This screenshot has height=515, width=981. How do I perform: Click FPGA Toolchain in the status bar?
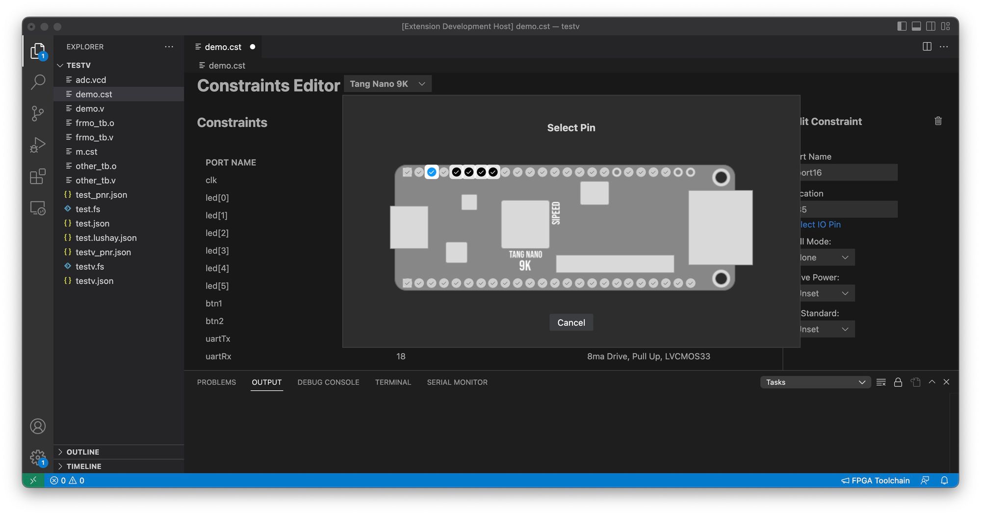(x=876, y=480)
